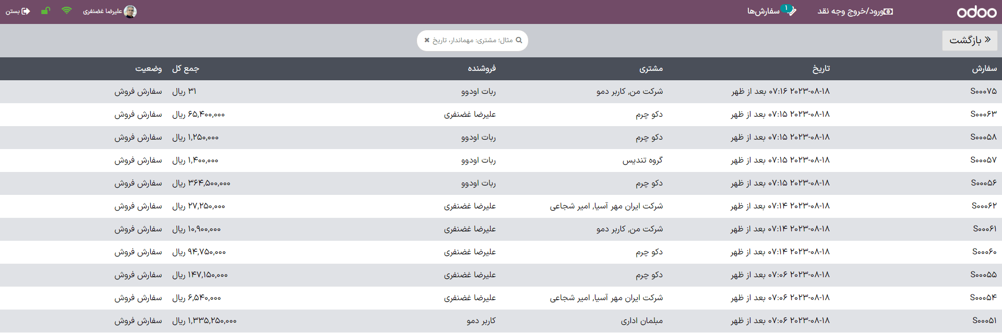This screenshot has height=333, width=1002.
Task: Open the سفارش‌ها orders menu
Action: tap(763, 11)
